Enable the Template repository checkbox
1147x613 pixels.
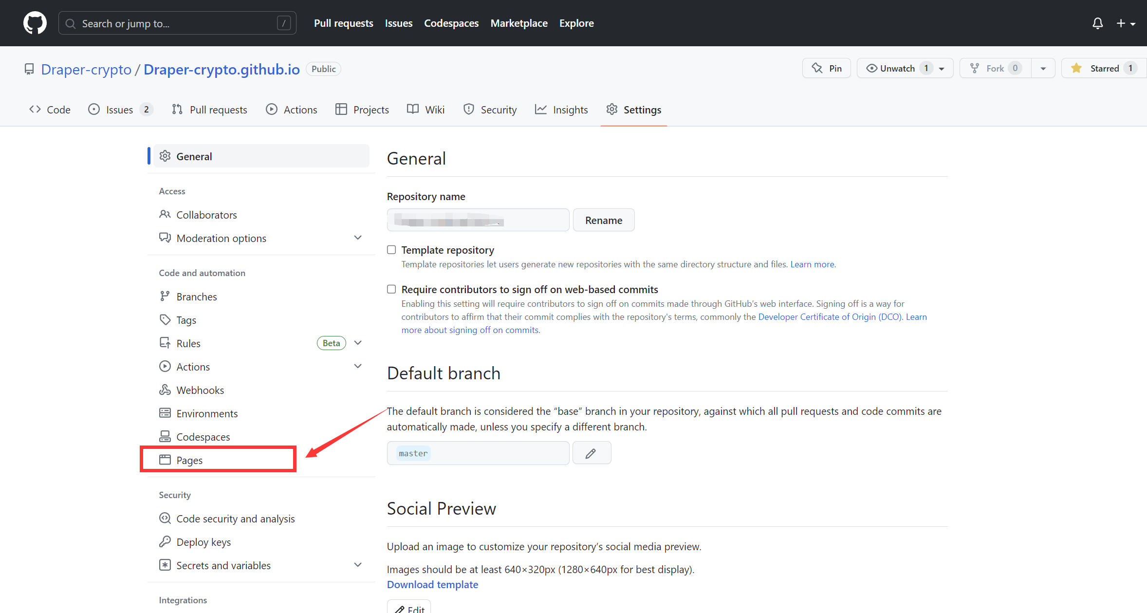pyautogui.click(x=391, y=250)
